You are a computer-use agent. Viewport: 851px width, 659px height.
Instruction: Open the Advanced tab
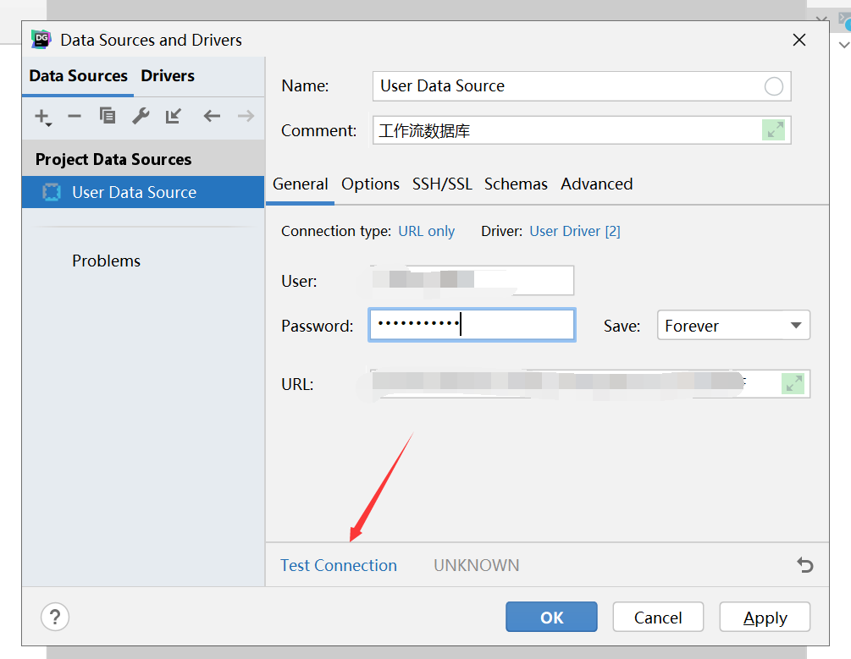596,184
